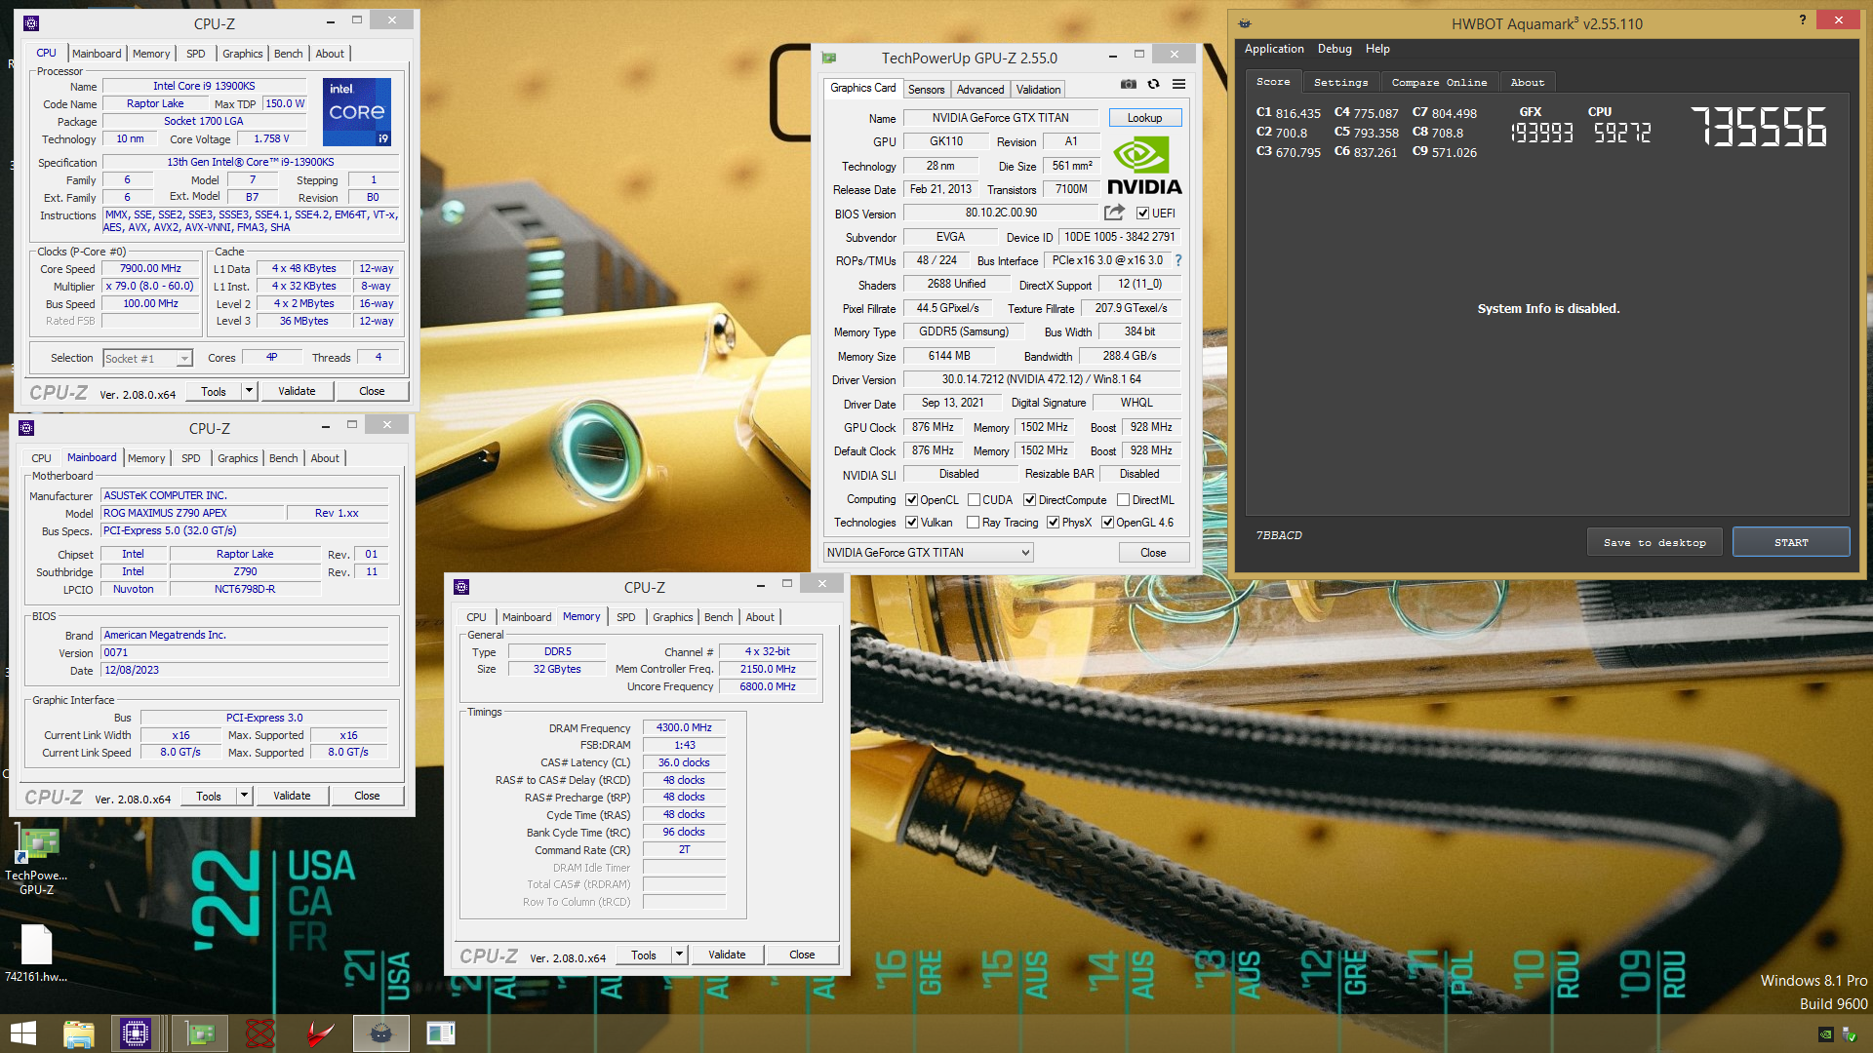
Task: Open the Windows Start button
Action: pyautogui.click(x=23, y=1033)
